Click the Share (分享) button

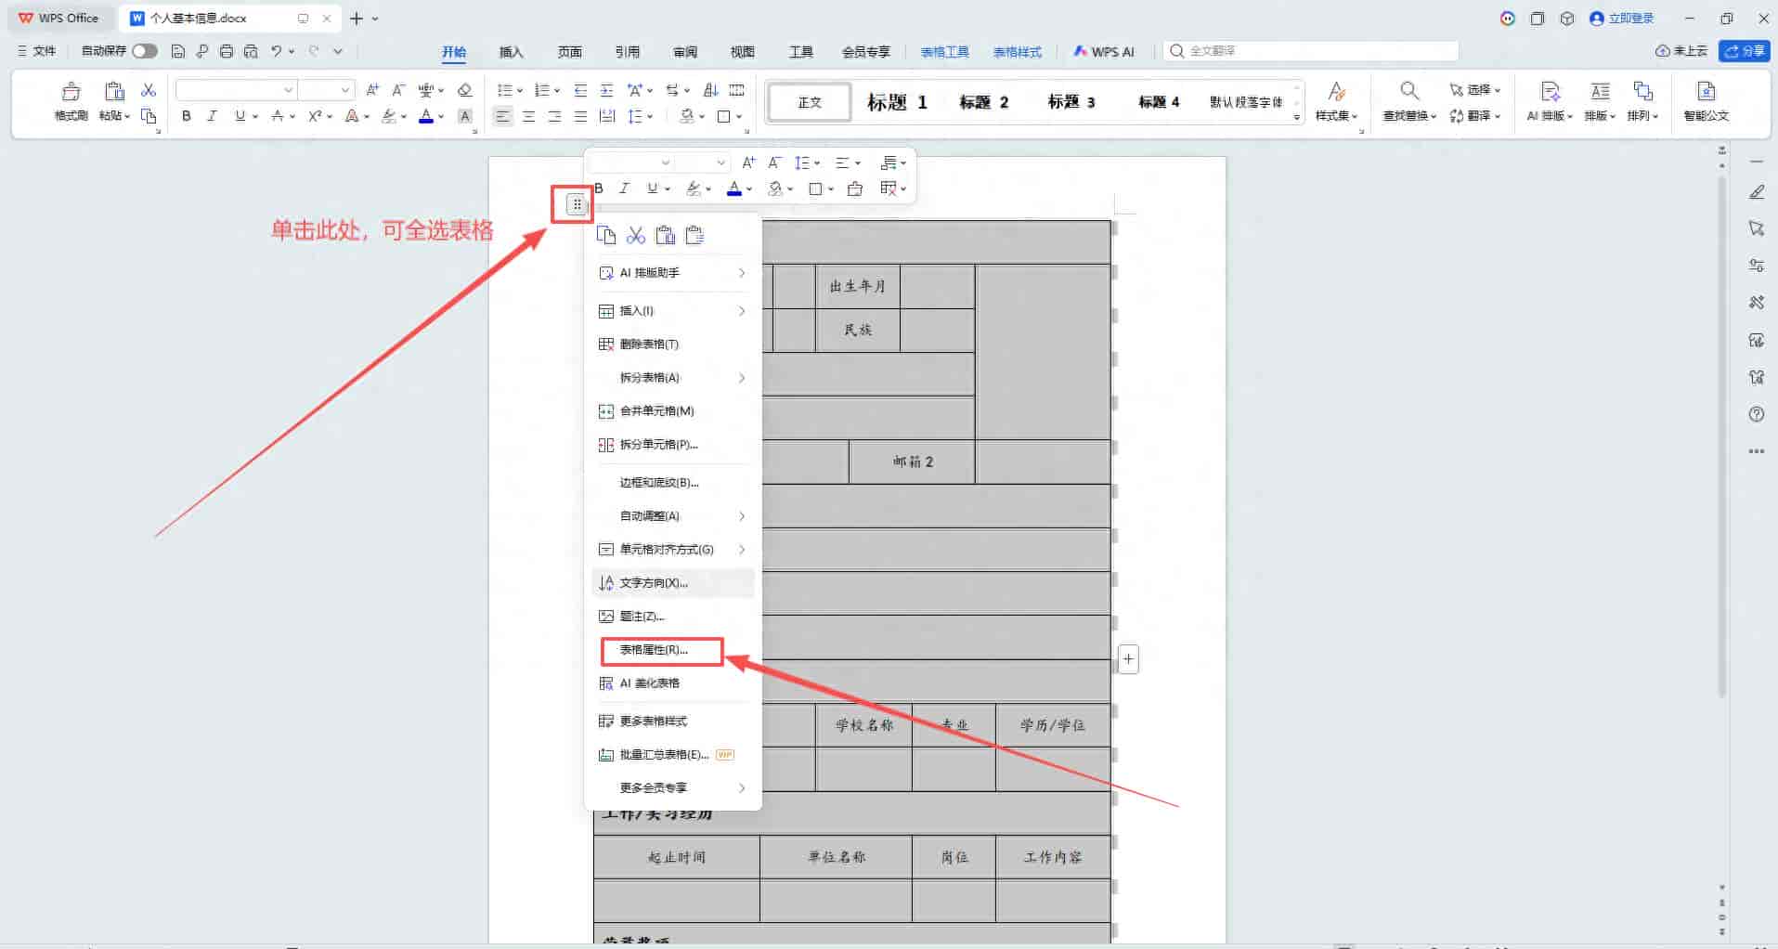1743,51
